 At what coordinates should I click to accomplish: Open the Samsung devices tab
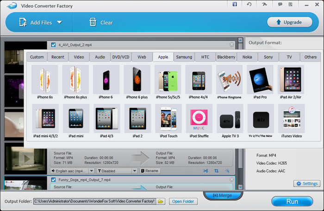coord(184,57)
